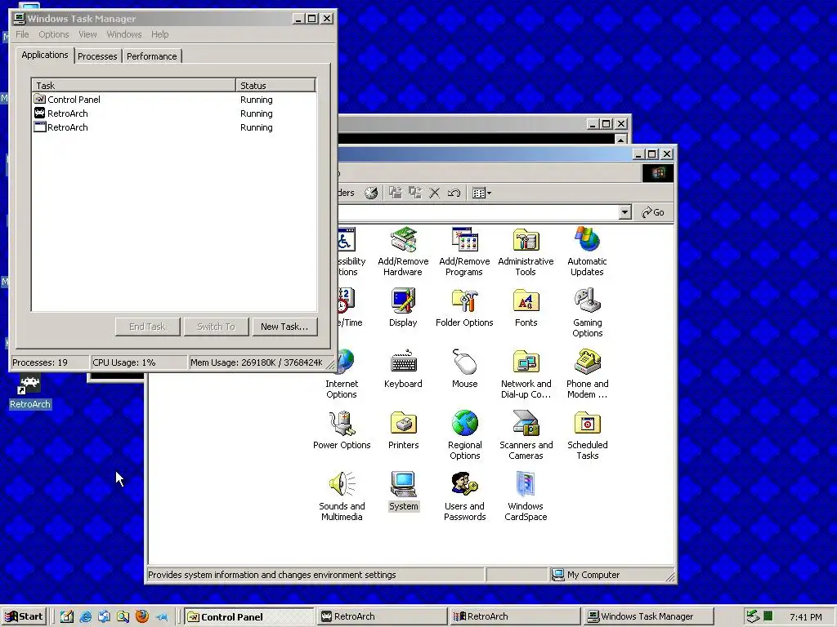The image size is (837, 627).
Task: Click the green CPU meter tray icon
Action: pyautogui.click(x=768, y=616)
